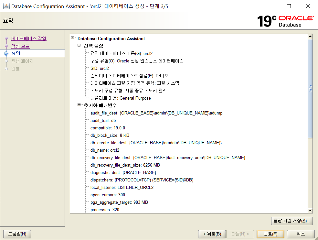Select the db_recovery_file_dest_size: 8256 MB row
The image size is (318, 240).
(125, 165)
